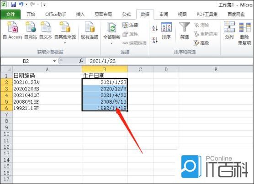Click the formula bar showing 2021/1/23

[169, 61]
